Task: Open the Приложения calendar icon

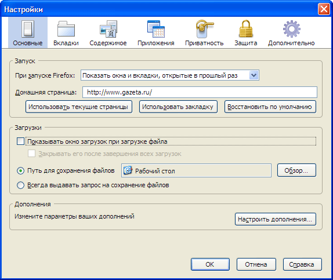Action: point(156,28)
